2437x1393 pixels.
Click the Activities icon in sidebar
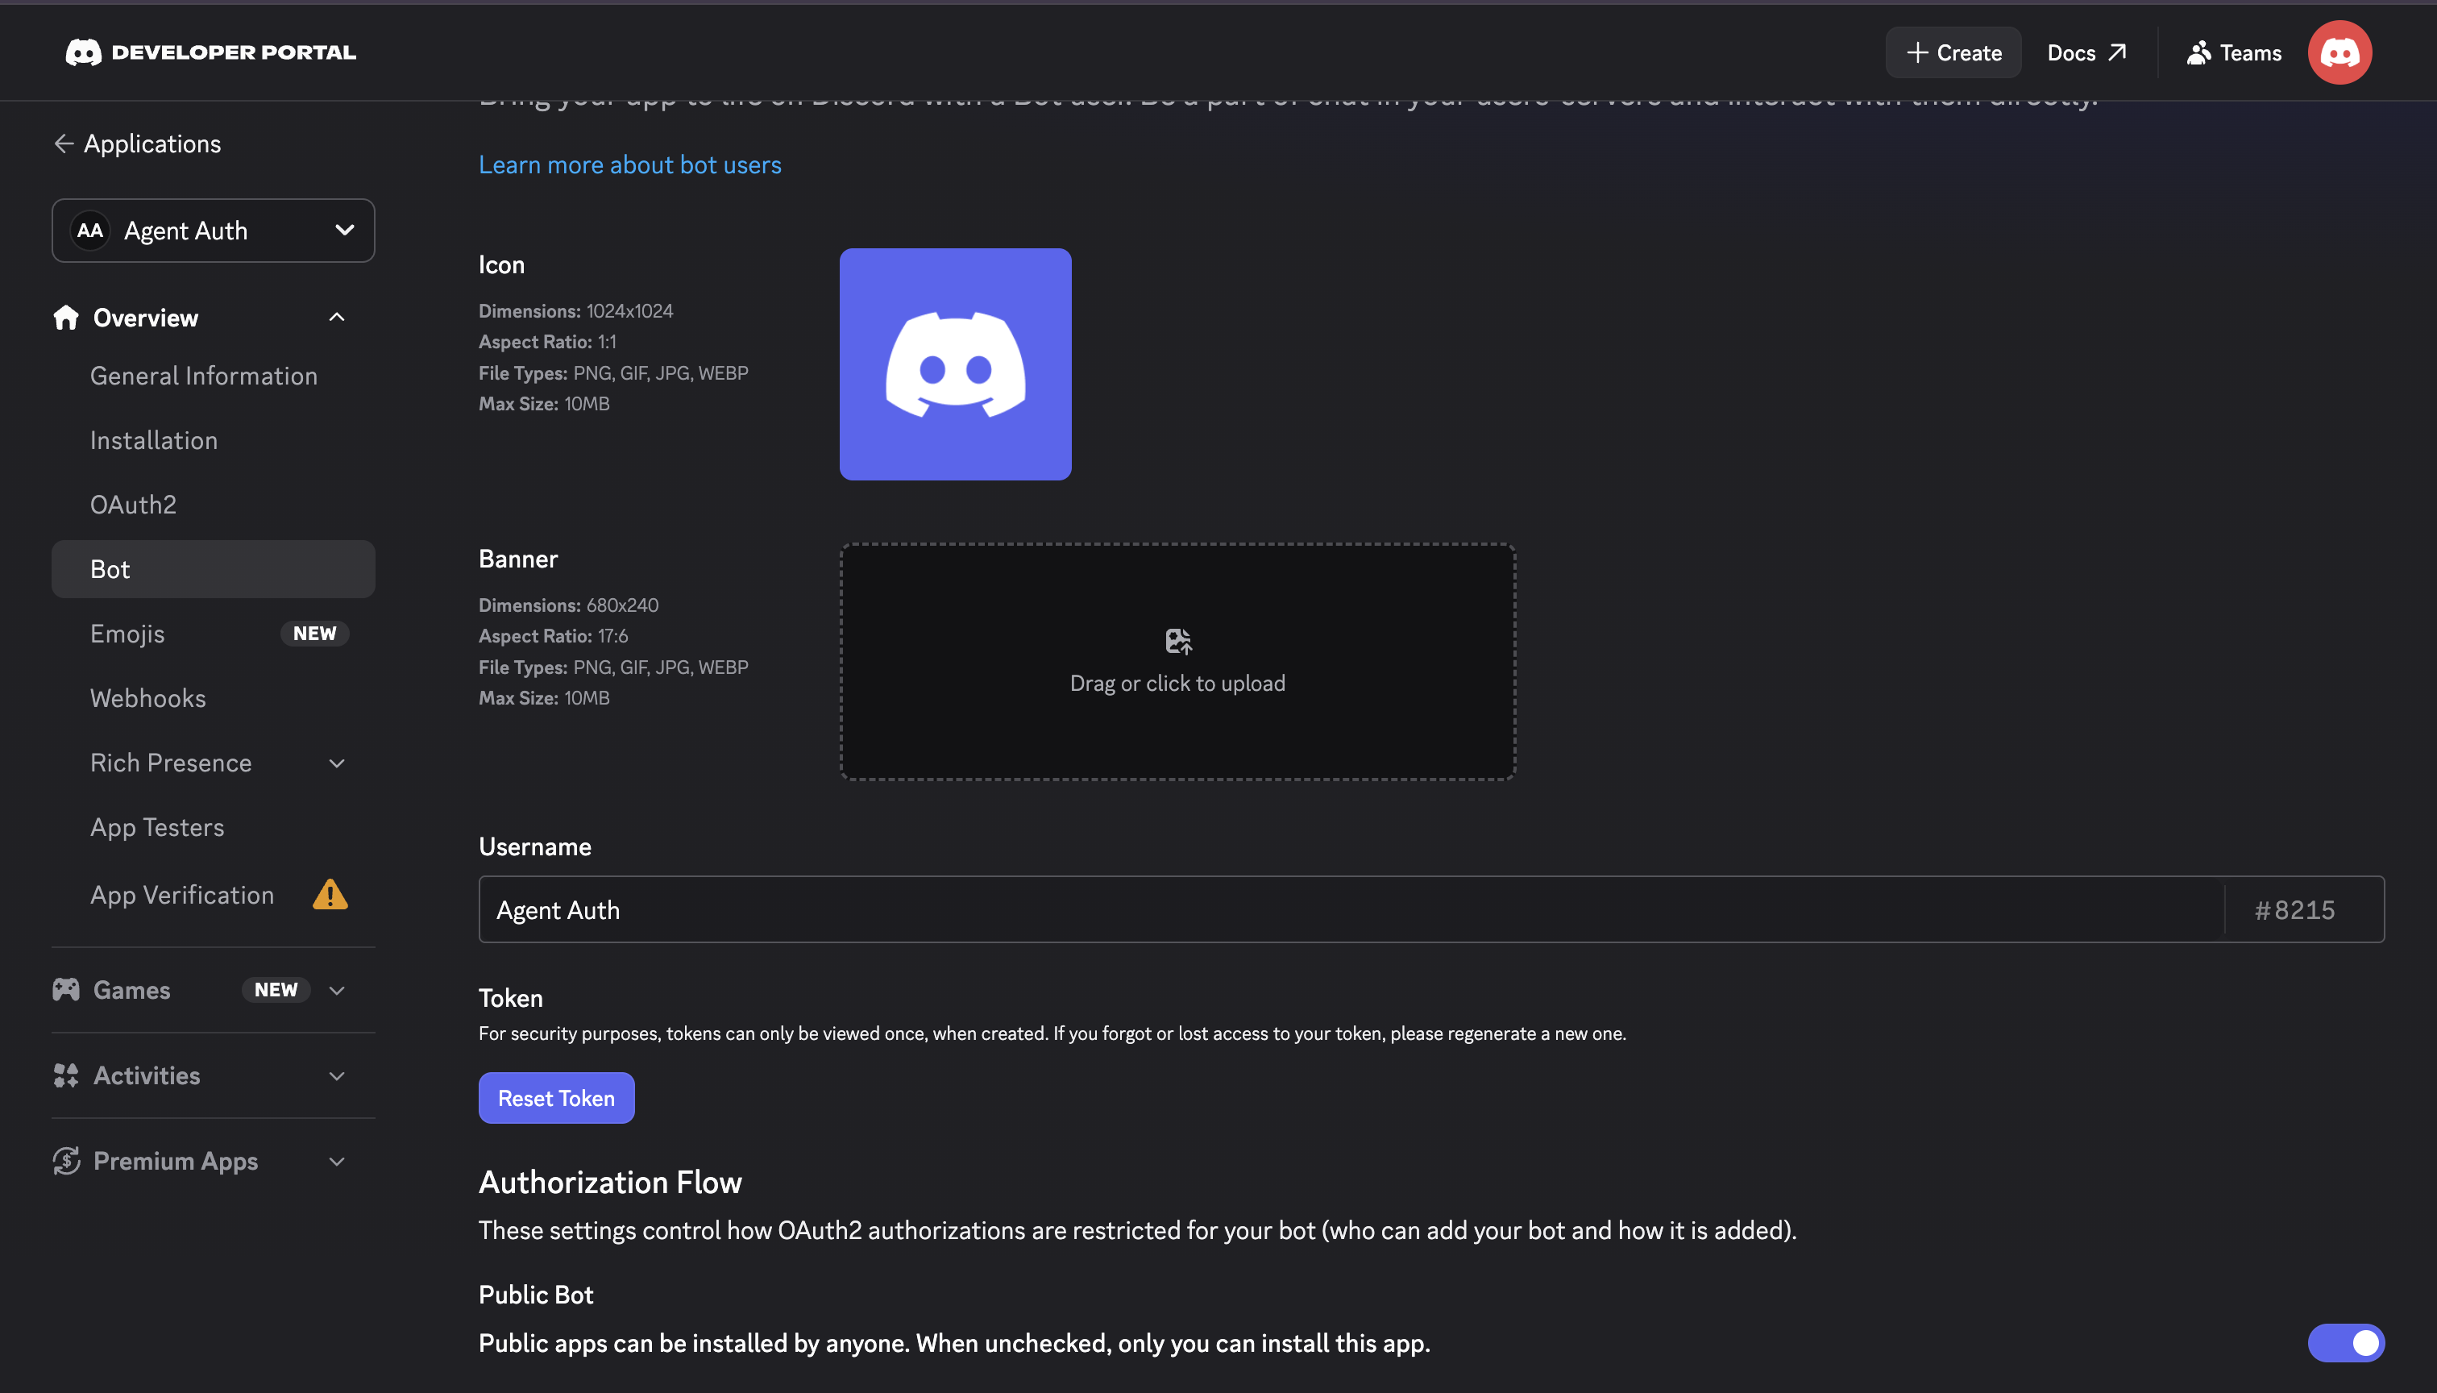click(x=66, y=1075)
